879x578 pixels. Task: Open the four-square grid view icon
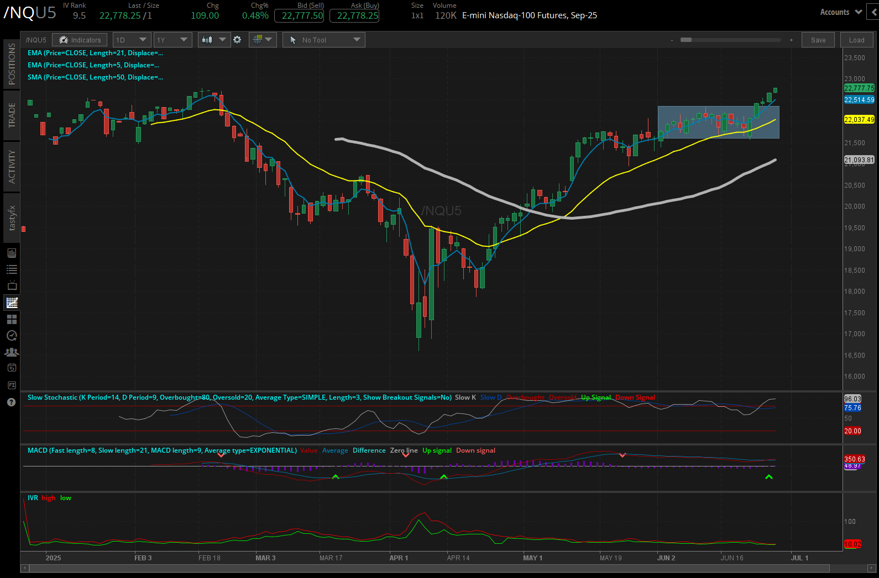click(12, 319)
